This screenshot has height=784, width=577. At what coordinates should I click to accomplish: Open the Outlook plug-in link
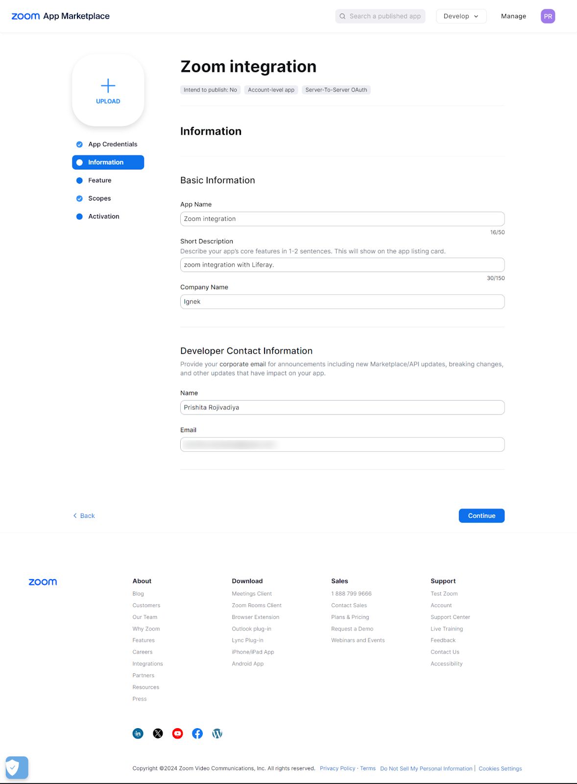click(x=251, y=629)
